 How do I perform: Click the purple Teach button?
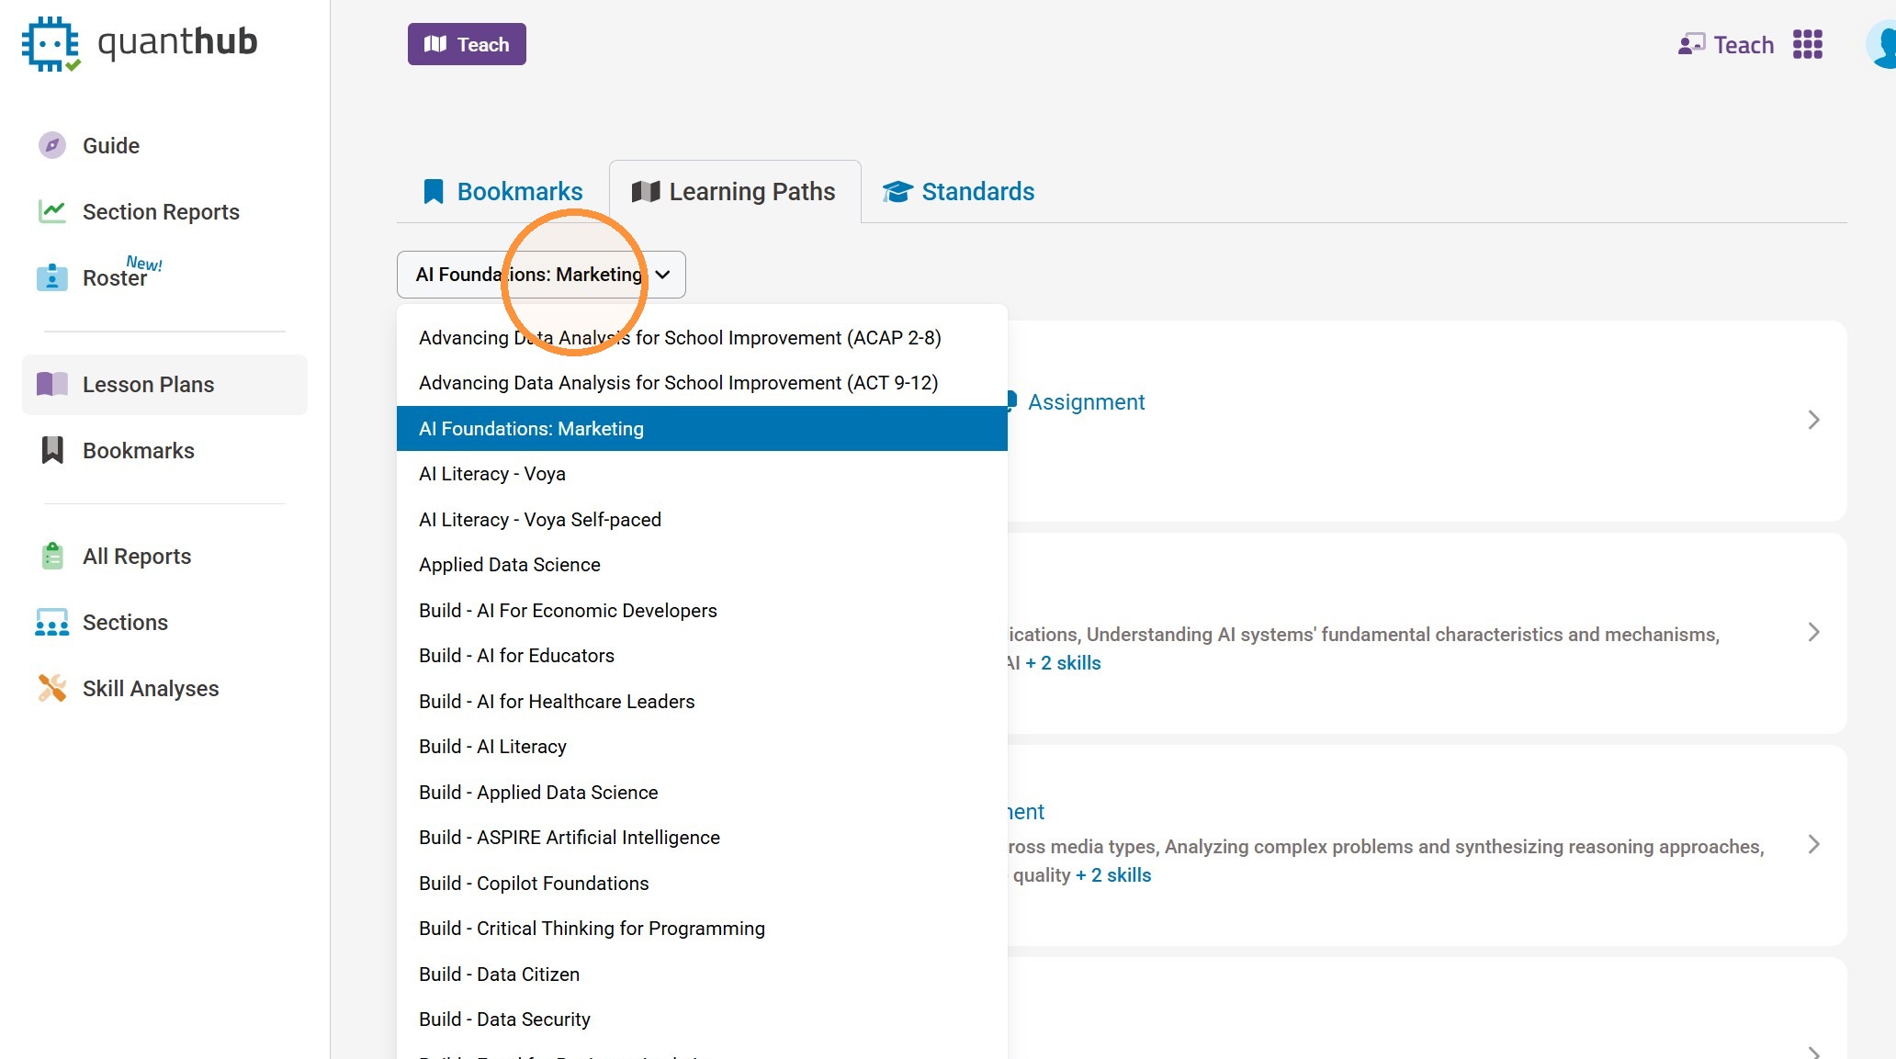tap(467, 44)
